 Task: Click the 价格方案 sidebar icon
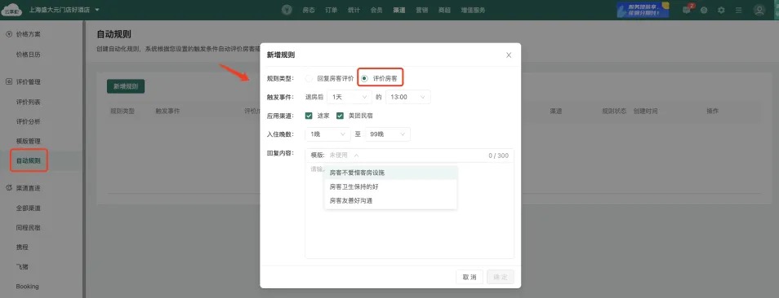(x=8, y=34)
